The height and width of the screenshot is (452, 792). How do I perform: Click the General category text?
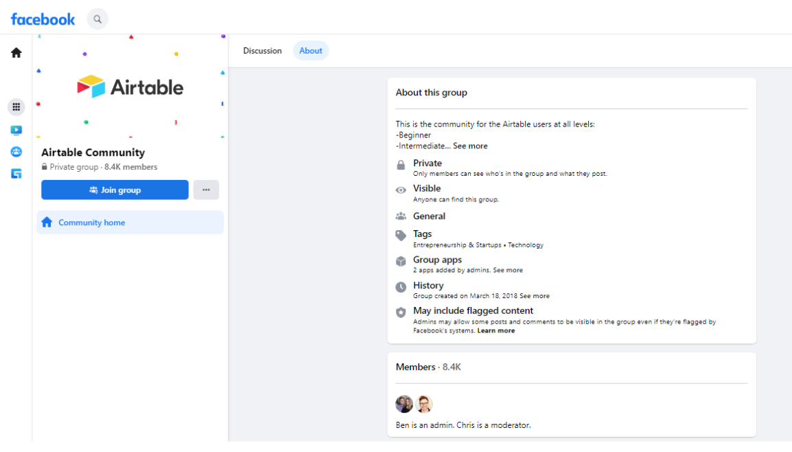click(x=430, y=216)
